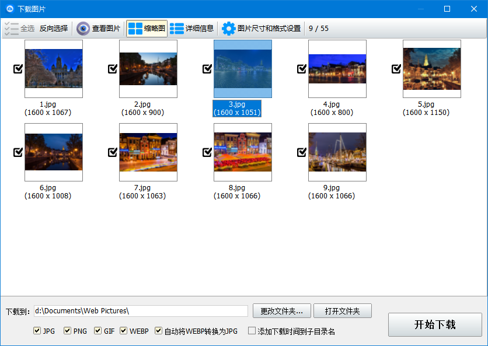Enable 添加下载时间到子目录名 option

point(252,330)
